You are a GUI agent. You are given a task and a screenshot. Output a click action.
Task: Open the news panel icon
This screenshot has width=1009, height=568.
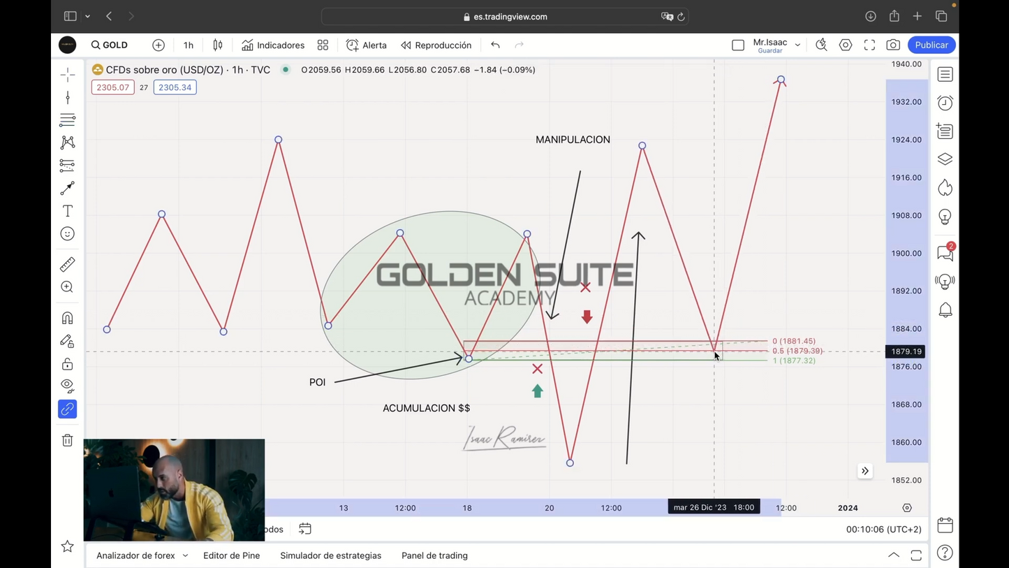click(945, 131)
